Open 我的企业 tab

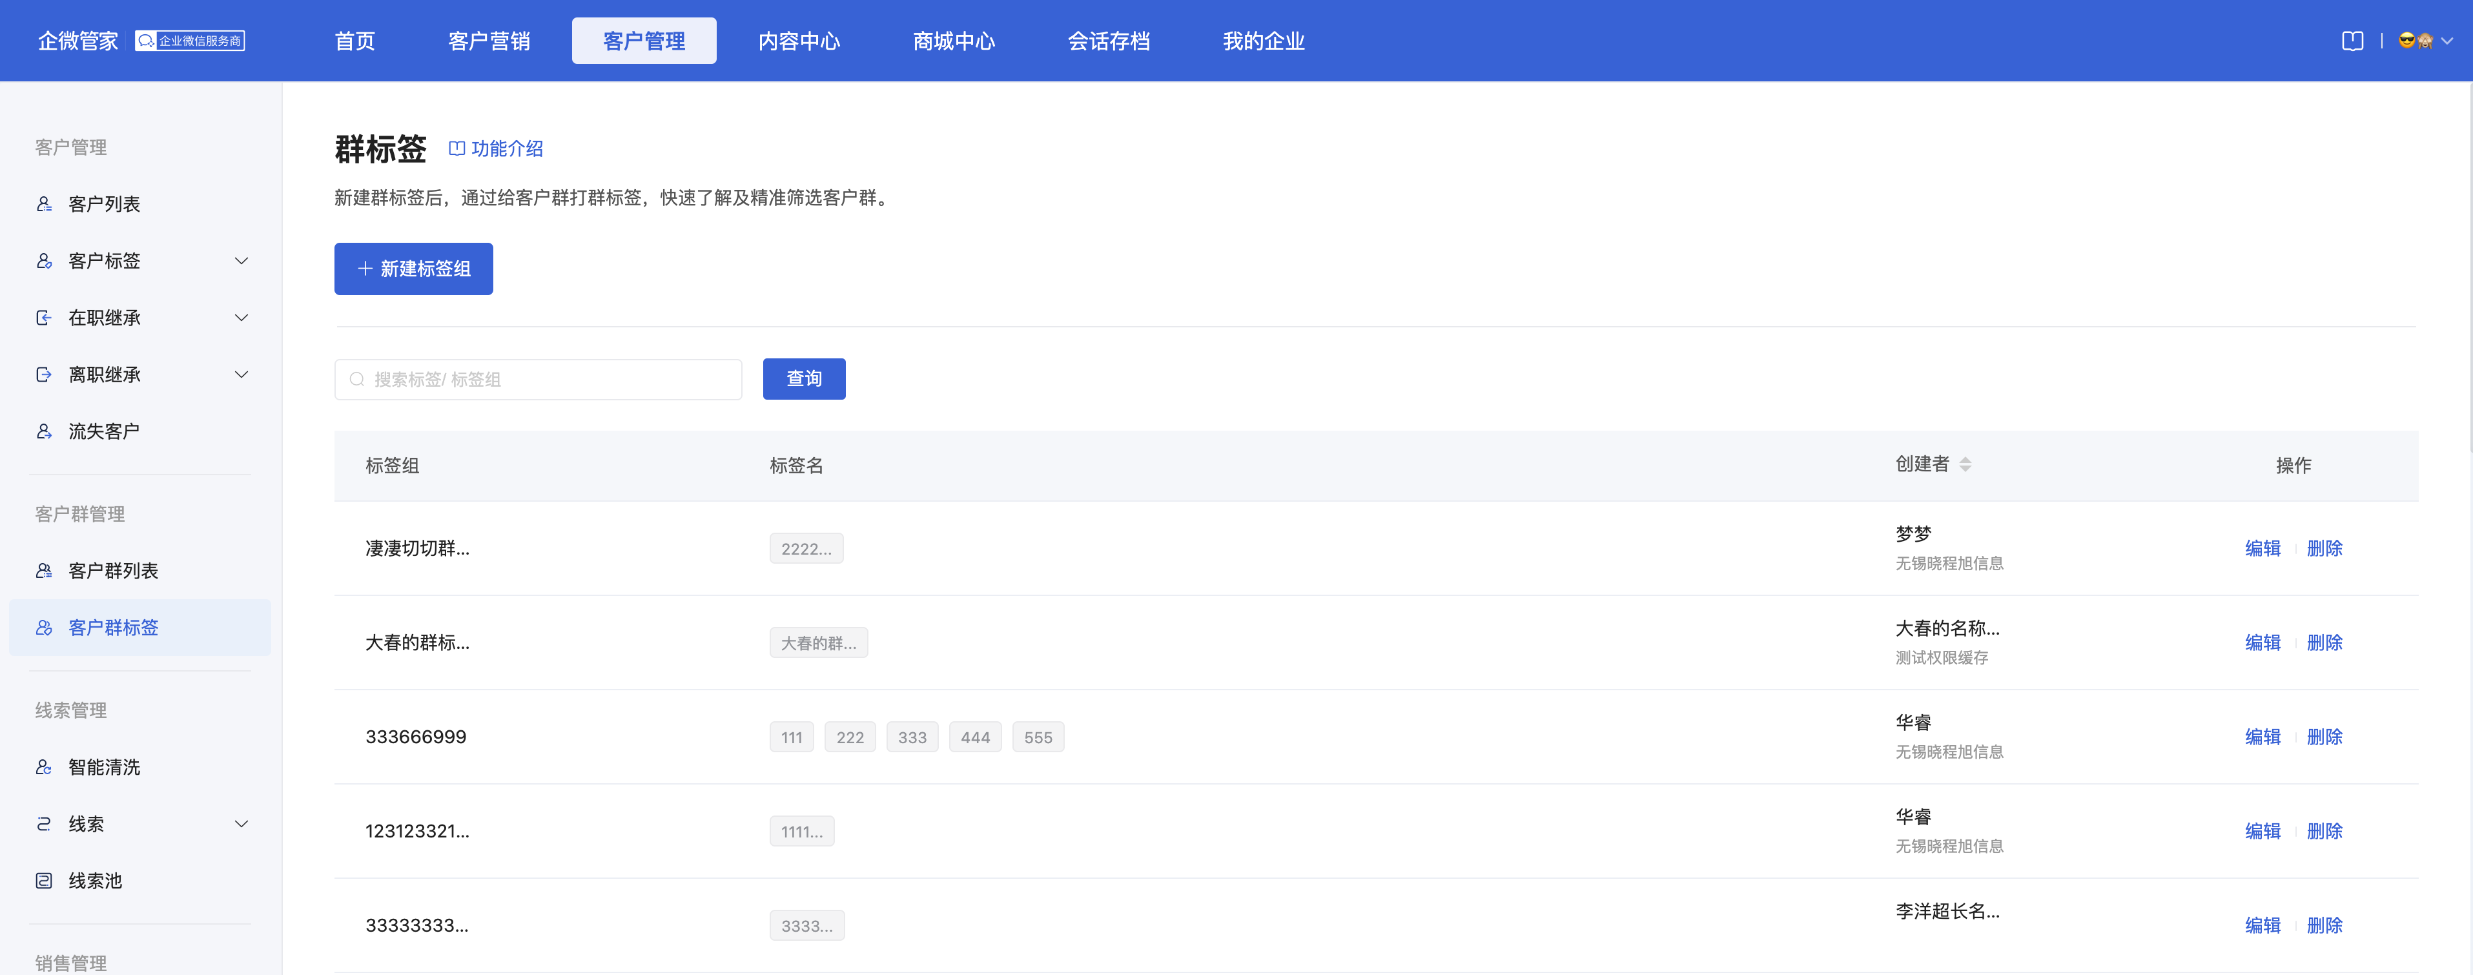pos(1264,40)
